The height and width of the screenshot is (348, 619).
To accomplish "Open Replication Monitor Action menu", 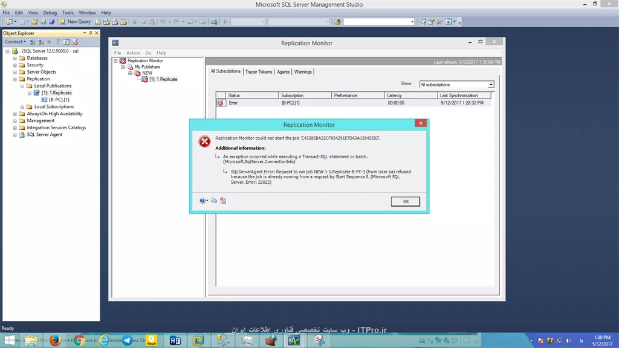I will click(x=133, y=53).
